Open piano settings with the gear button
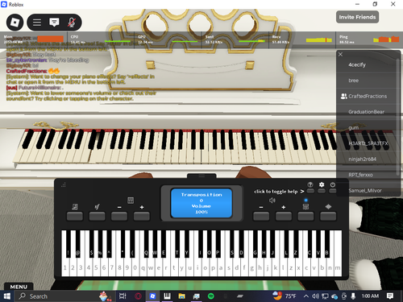The width and height of the screenshot is (403, 302). pos(322,191)
